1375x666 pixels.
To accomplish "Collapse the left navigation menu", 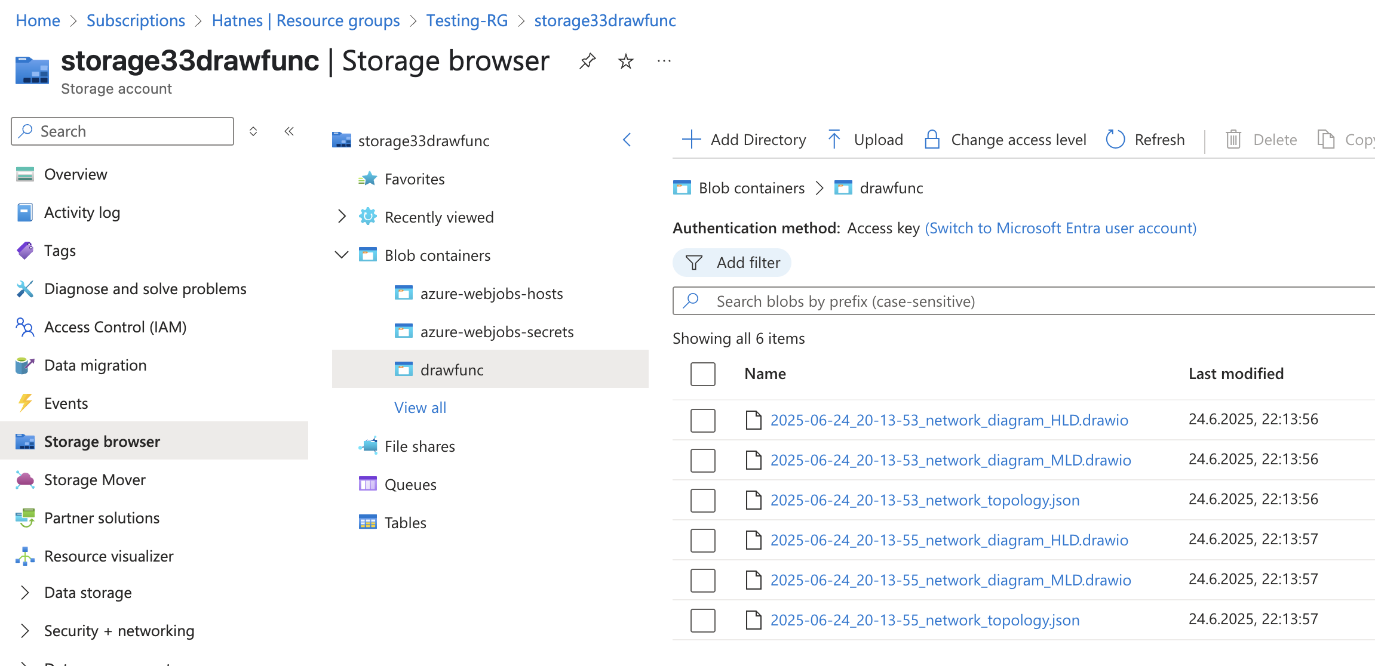I will tap(289, 131).
